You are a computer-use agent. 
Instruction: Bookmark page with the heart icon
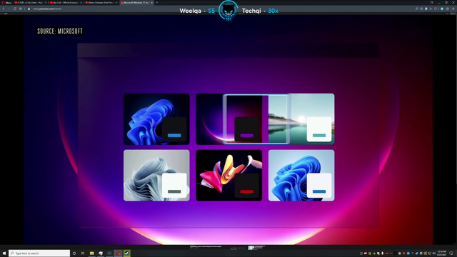pyautogui.click(x=436, y=9)
